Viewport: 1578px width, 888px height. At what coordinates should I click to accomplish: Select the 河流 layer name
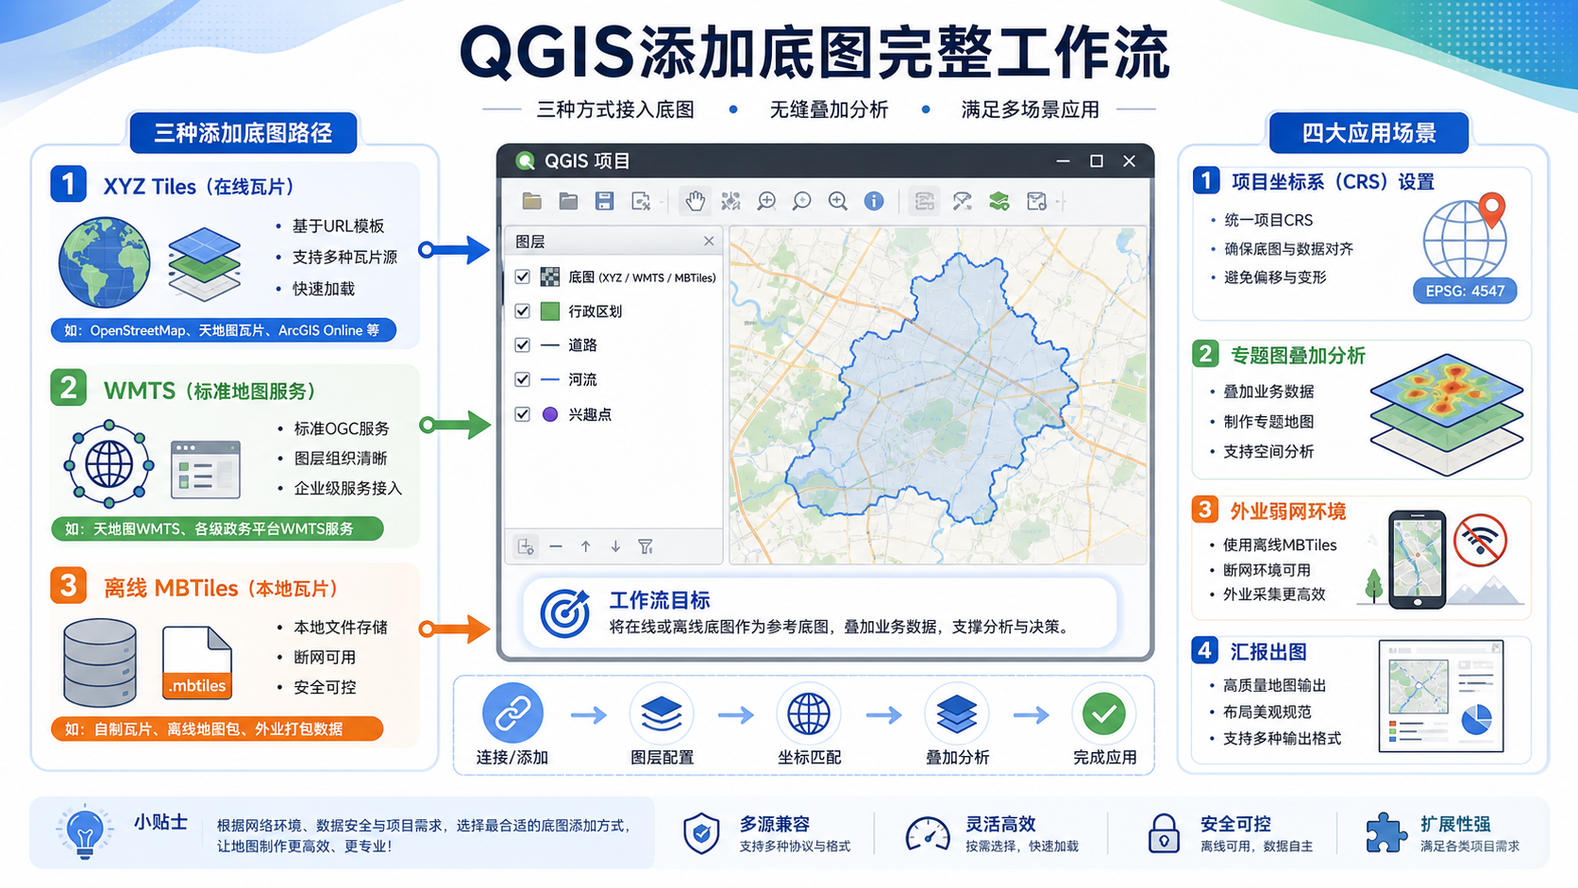tap(582, 379)
